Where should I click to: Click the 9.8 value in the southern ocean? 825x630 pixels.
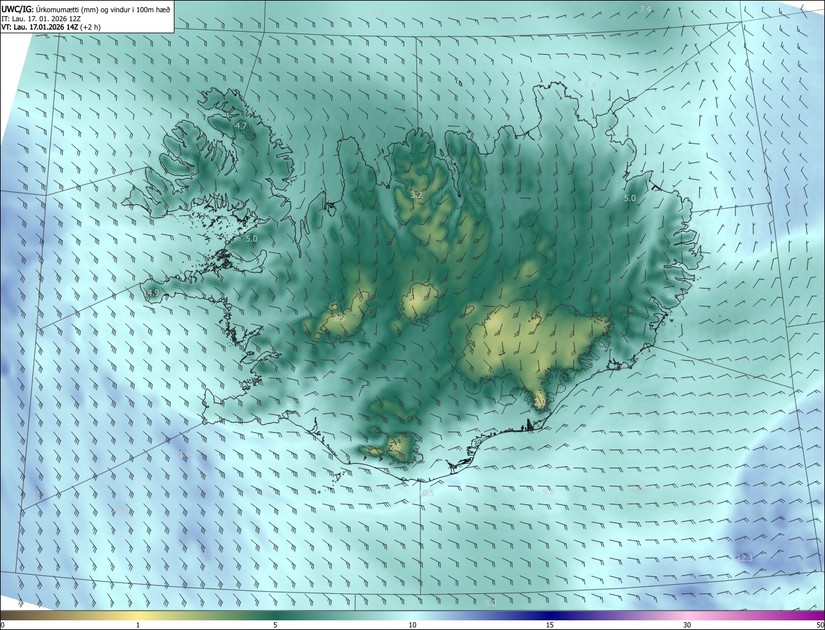point(548,492)
